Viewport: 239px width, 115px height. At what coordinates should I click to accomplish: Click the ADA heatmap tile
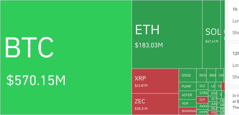[x=187, y=103]
